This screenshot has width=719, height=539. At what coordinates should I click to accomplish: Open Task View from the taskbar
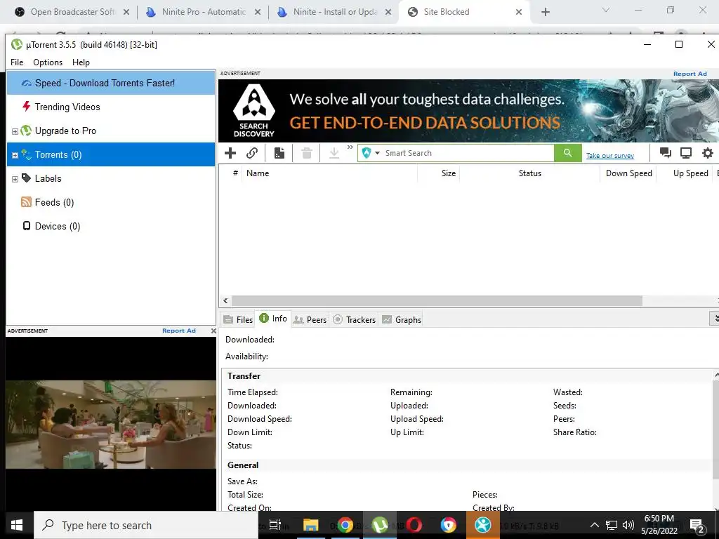(275, 525)
